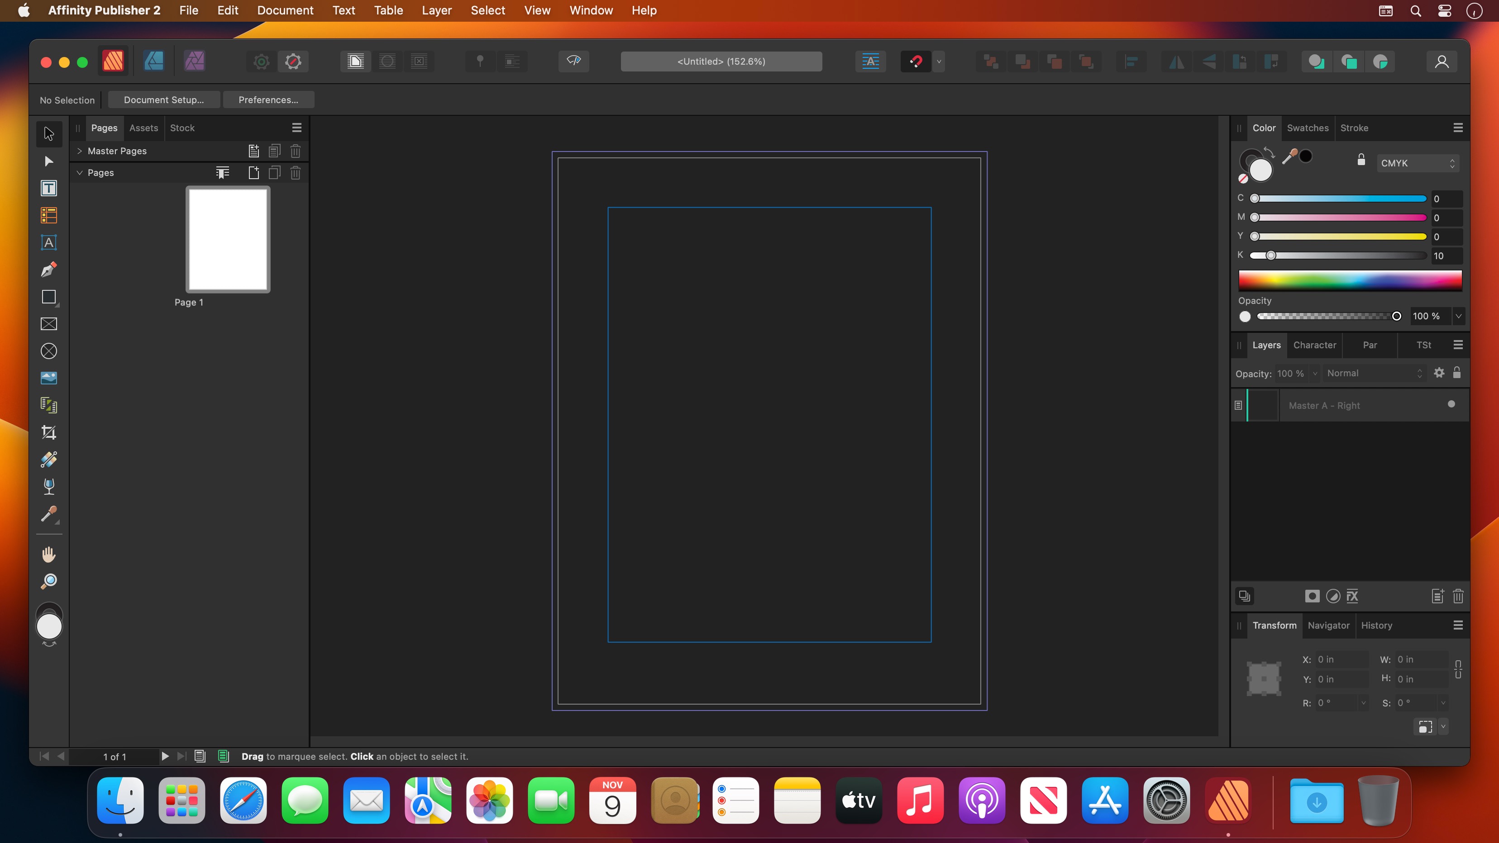
Task: Select the View (hand) tool
Action: (x=49, y=554)
